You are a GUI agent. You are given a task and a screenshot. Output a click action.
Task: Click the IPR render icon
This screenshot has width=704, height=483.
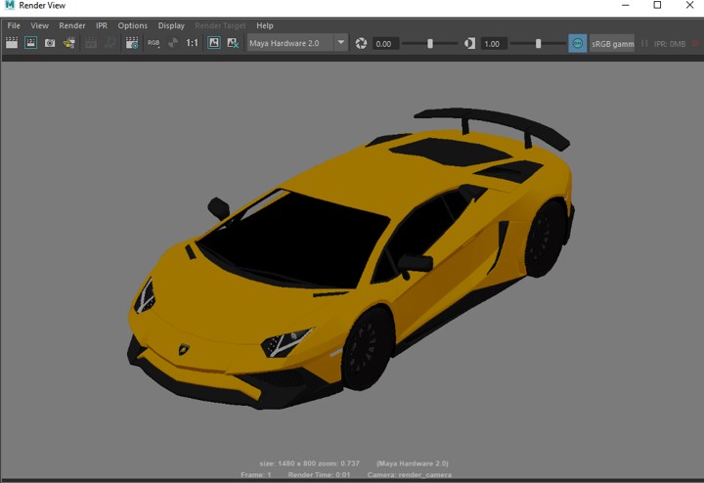pyautogui.click(x=69, y=43)
